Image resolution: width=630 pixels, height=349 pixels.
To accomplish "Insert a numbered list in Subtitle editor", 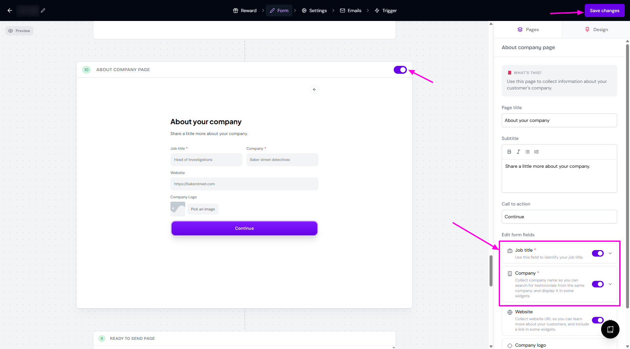I will 536,152.
